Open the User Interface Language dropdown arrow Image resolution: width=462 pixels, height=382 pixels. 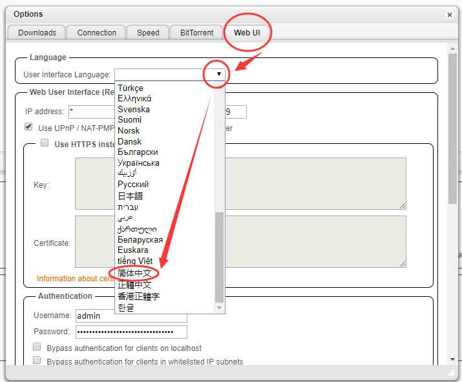point(218,74)
